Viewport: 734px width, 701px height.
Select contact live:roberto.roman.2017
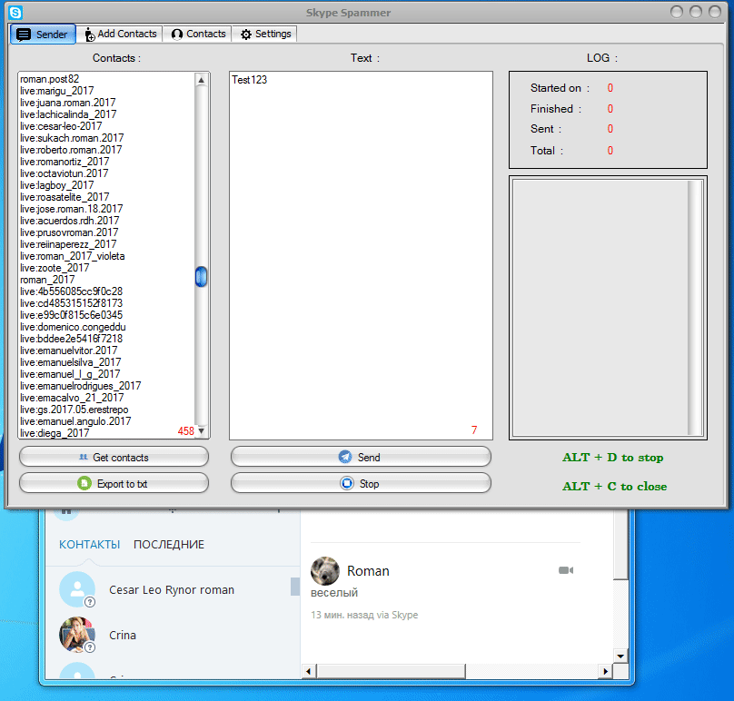(71, 150)
